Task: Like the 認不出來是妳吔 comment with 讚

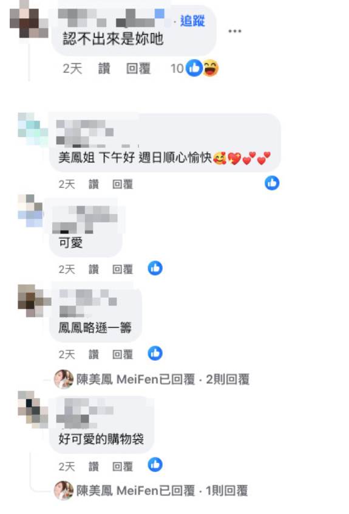Action: 104,69
